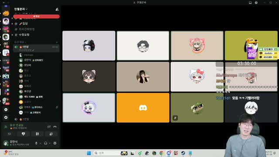Select the orange Discord logo participant tile

coord(143,108)
